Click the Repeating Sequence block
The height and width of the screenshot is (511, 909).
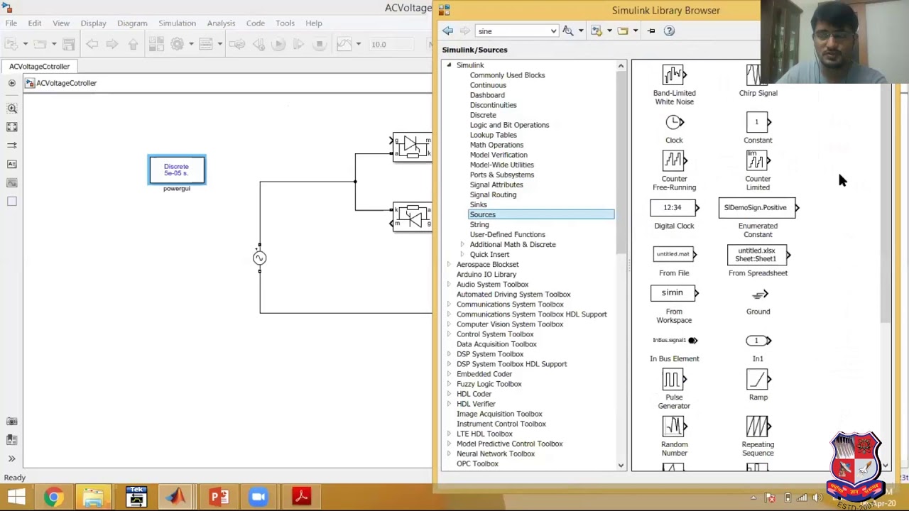(x=757, y=427)
